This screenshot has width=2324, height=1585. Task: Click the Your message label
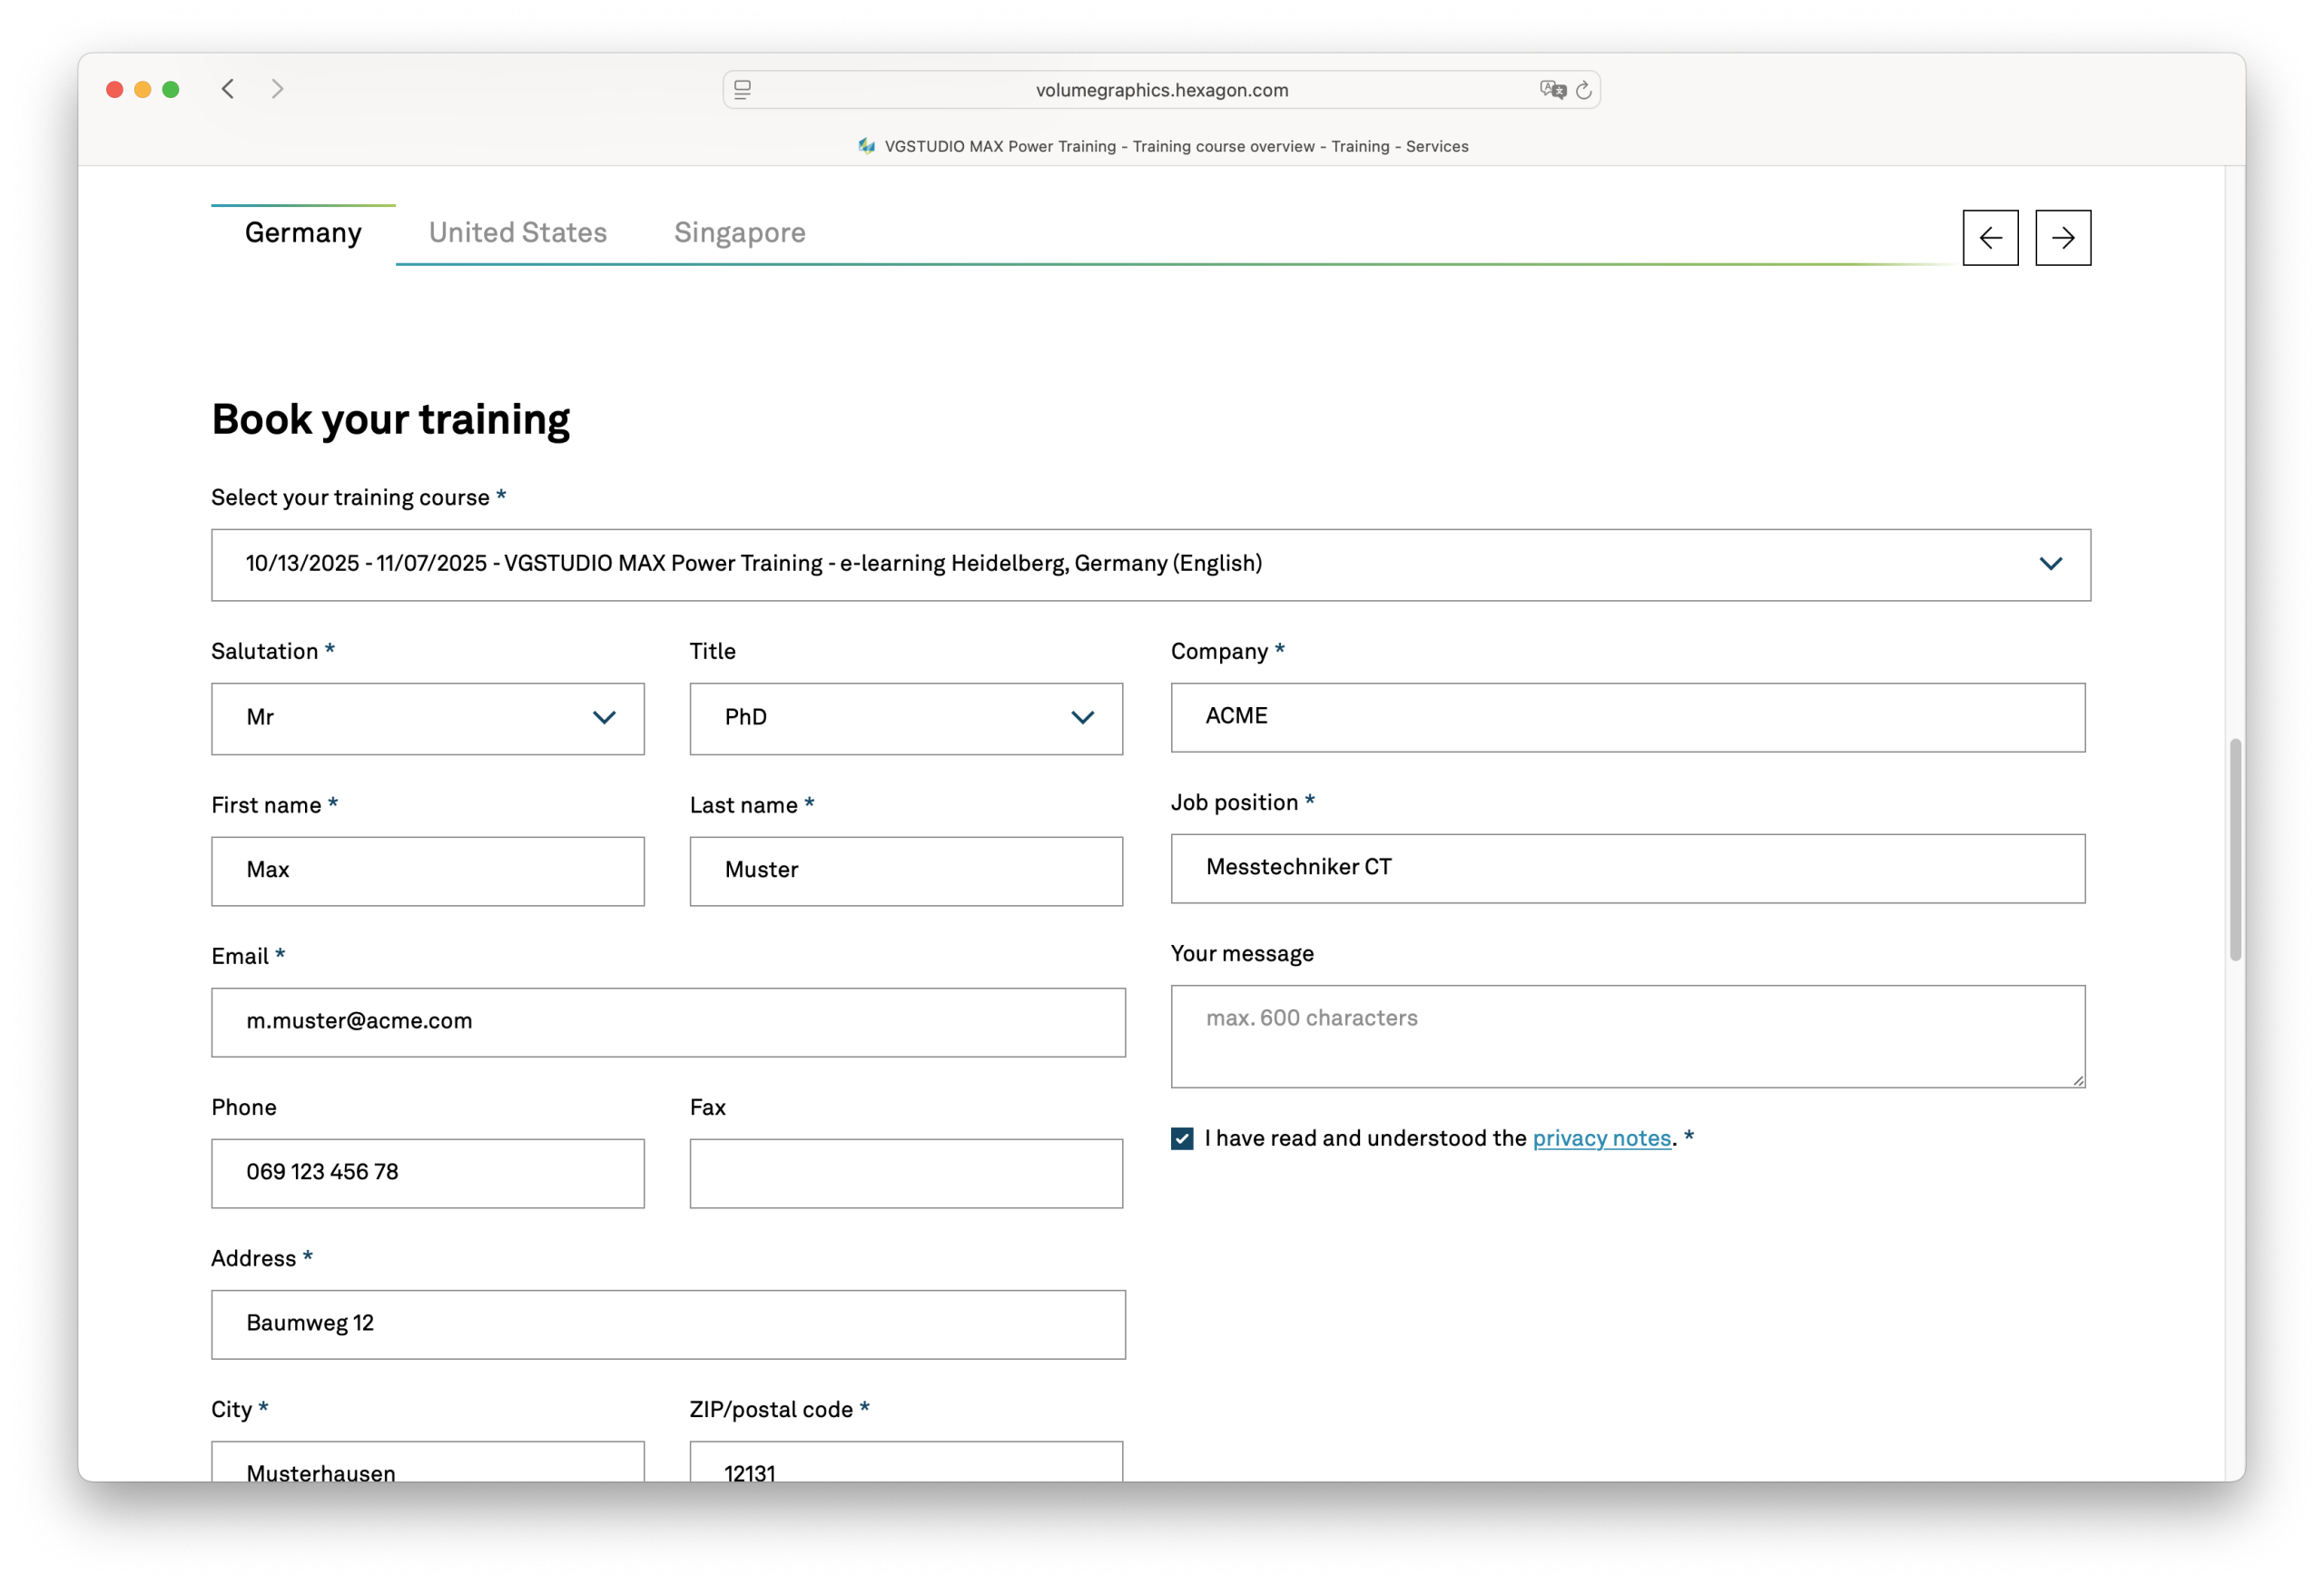tap(1242, 954)
